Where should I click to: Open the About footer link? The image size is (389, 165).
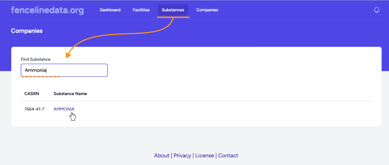point(162,156)
